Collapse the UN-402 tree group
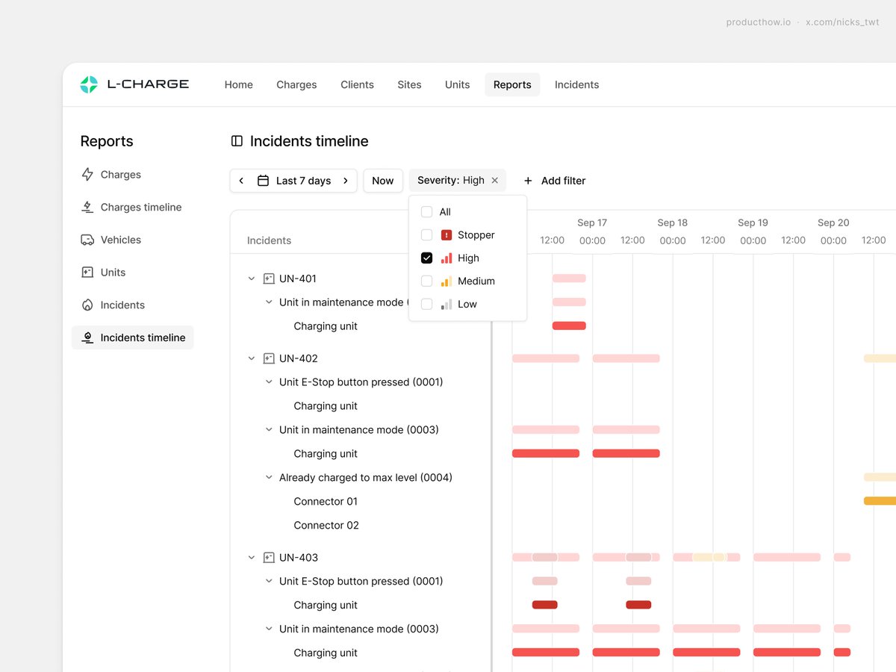This screenshot has width=896, height=672. [x=252, y=358]
